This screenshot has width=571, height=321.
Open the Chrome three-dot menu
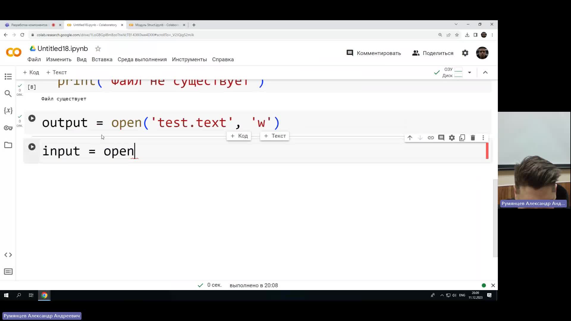point(492,35)
